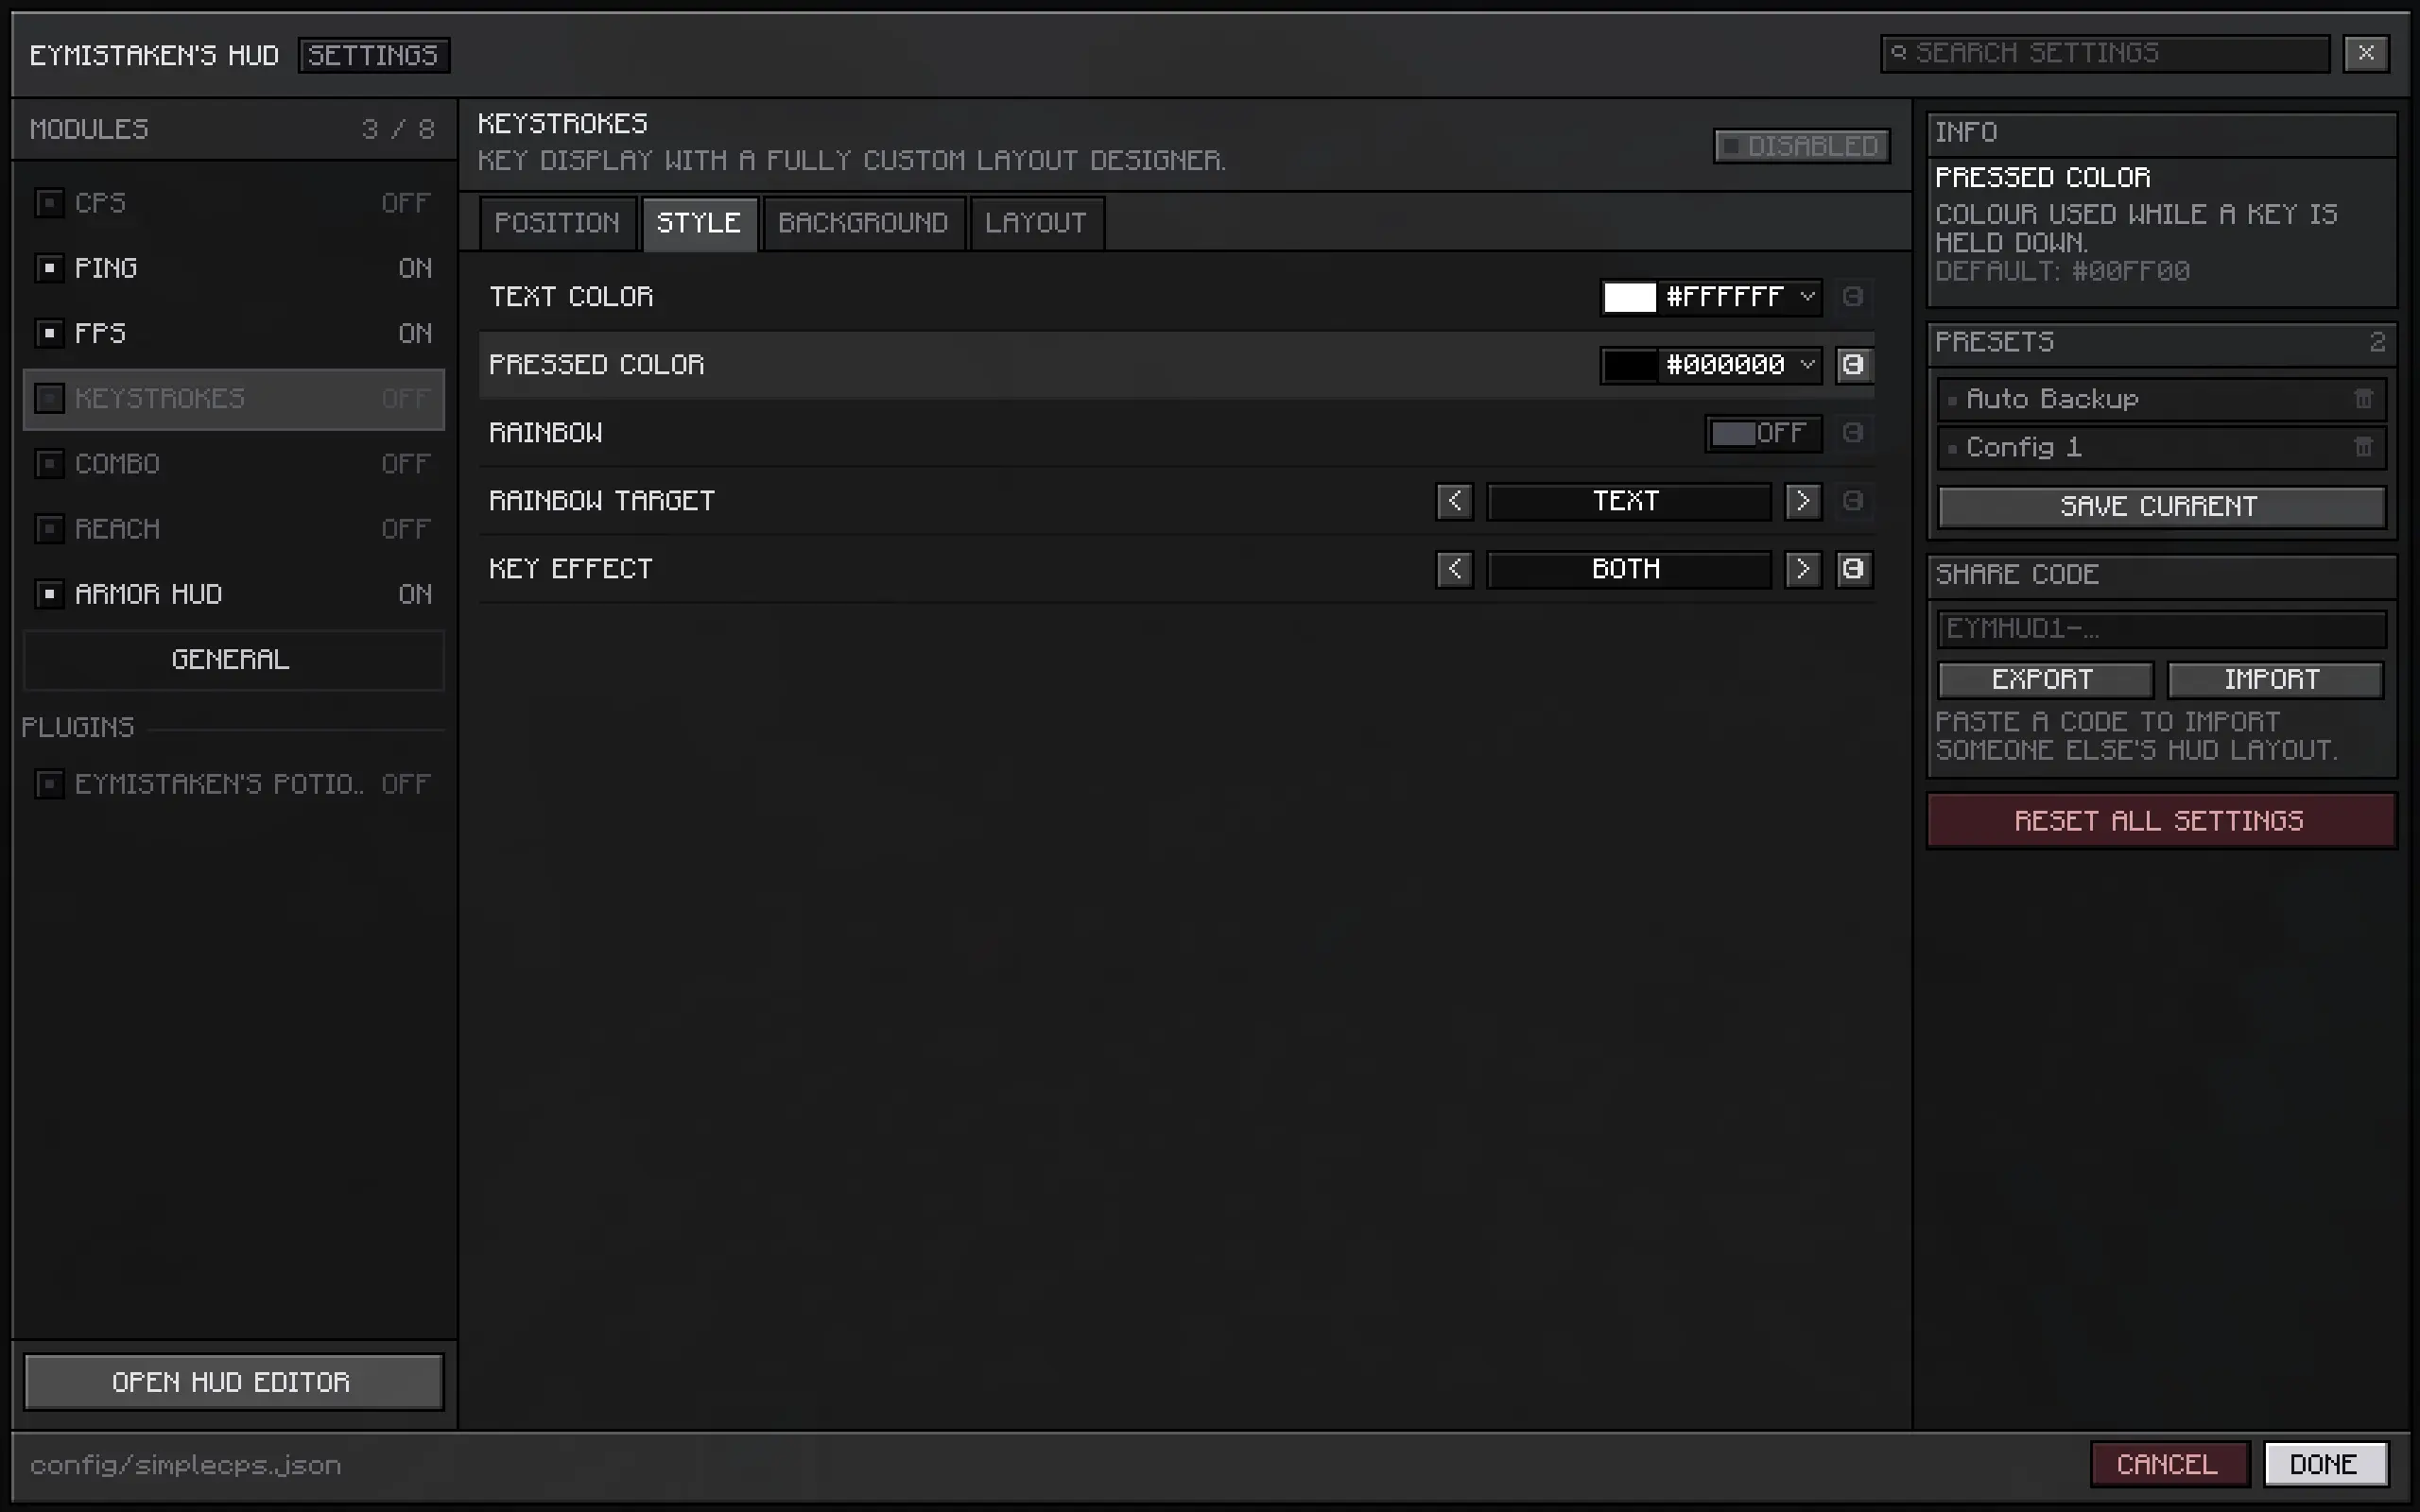Click the Key Effect value BOTH
The width and height of the screenshot is (2420, 1512).
coord(1628,569)
